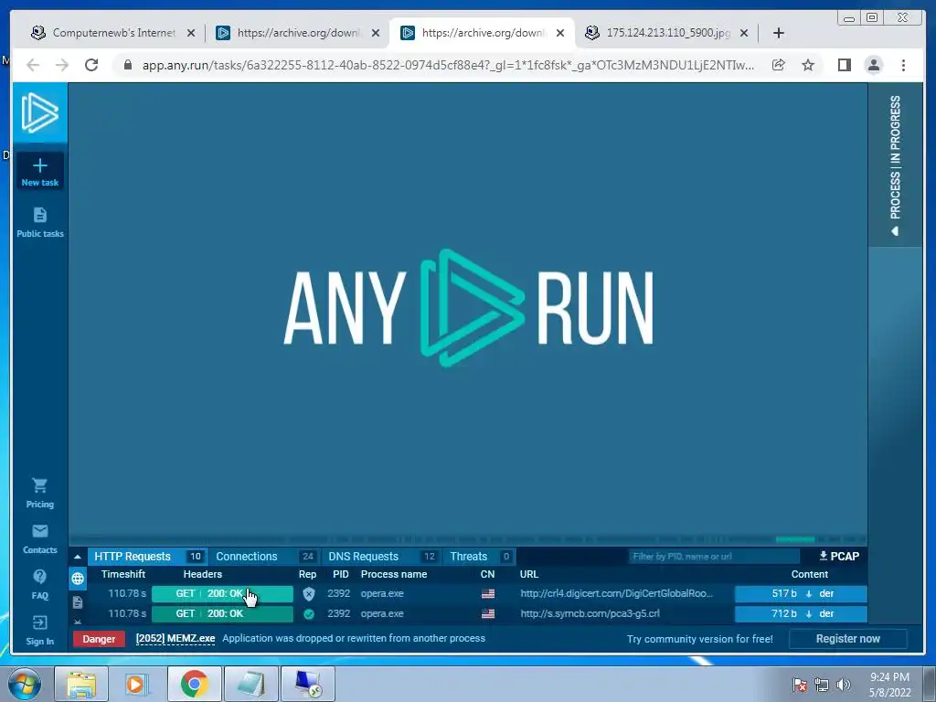Click the browser address bar URL
Viewport: 936px width, 702px height.
448,65
